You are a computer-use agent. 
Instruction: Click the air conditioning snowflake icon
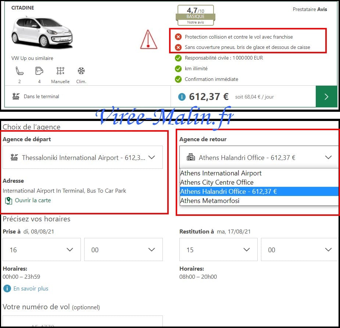coord(81,71)
